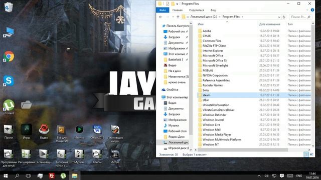Open the Office 2016 desktop icon

coord(97,131)
